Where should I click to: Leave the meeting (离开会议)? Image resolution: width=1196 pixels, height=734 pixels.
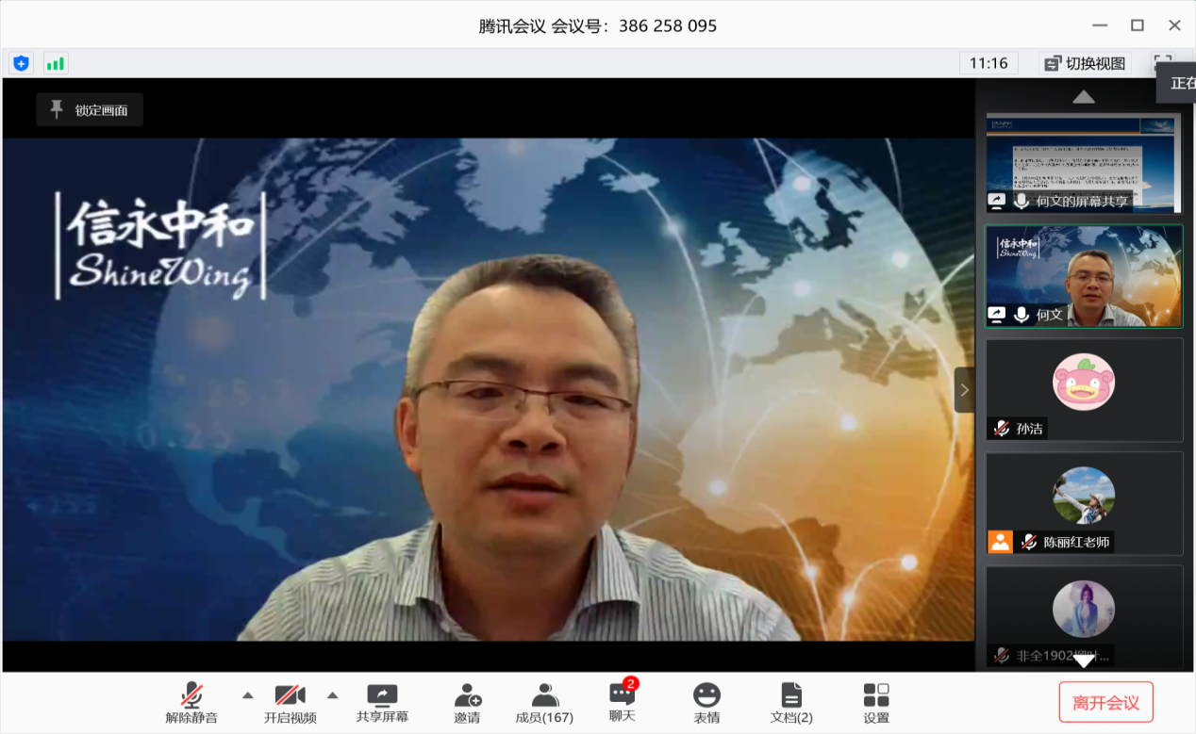[1105, 703]
